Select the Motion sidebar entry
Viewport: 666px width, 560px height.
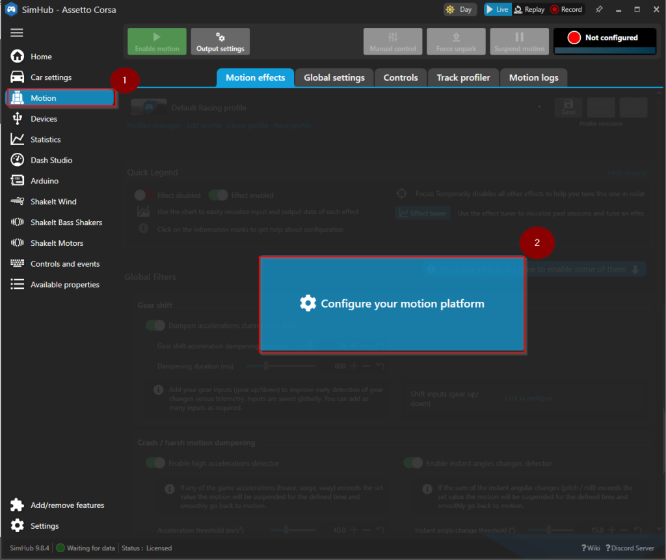tap(62, 98)
